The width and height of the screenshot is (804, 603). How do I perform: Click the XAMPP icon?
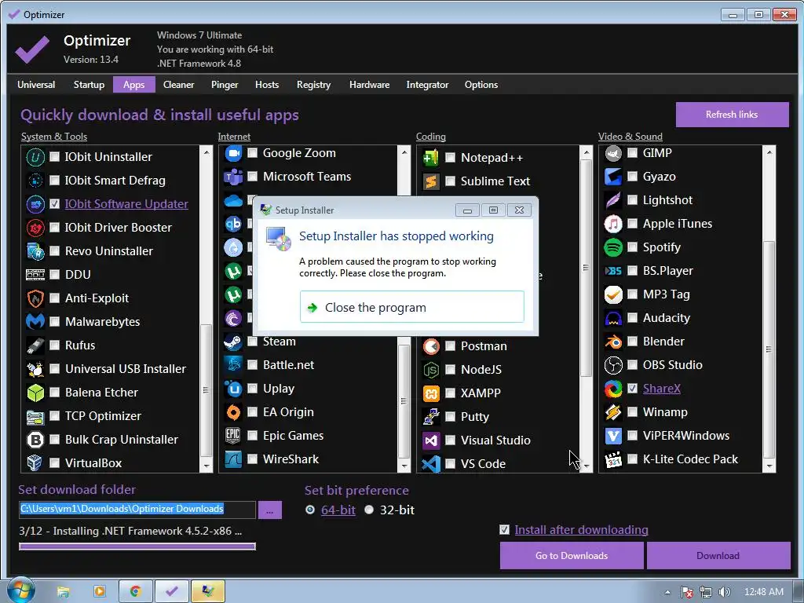431,393
